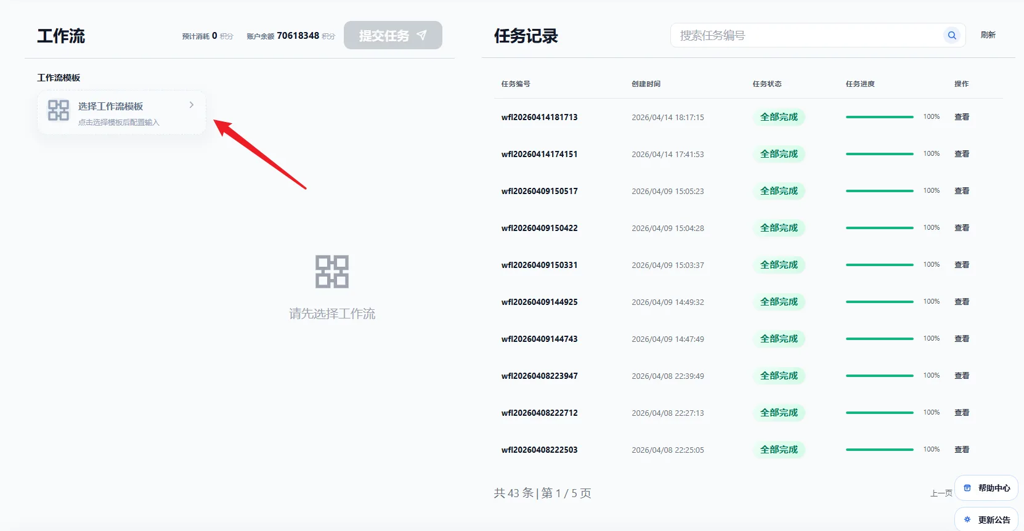Click the 创建时间 column header
The image size is (1024, 531).
[646, 84]
